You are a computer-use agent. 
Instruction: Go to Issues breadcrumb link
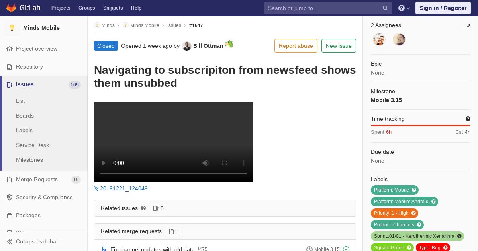pos(174,25)
